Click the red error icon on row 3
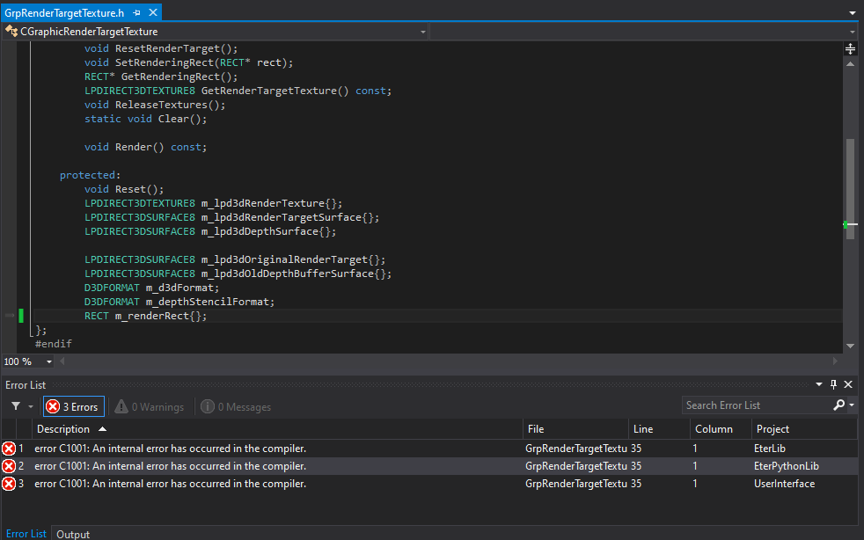 (9, 484)
